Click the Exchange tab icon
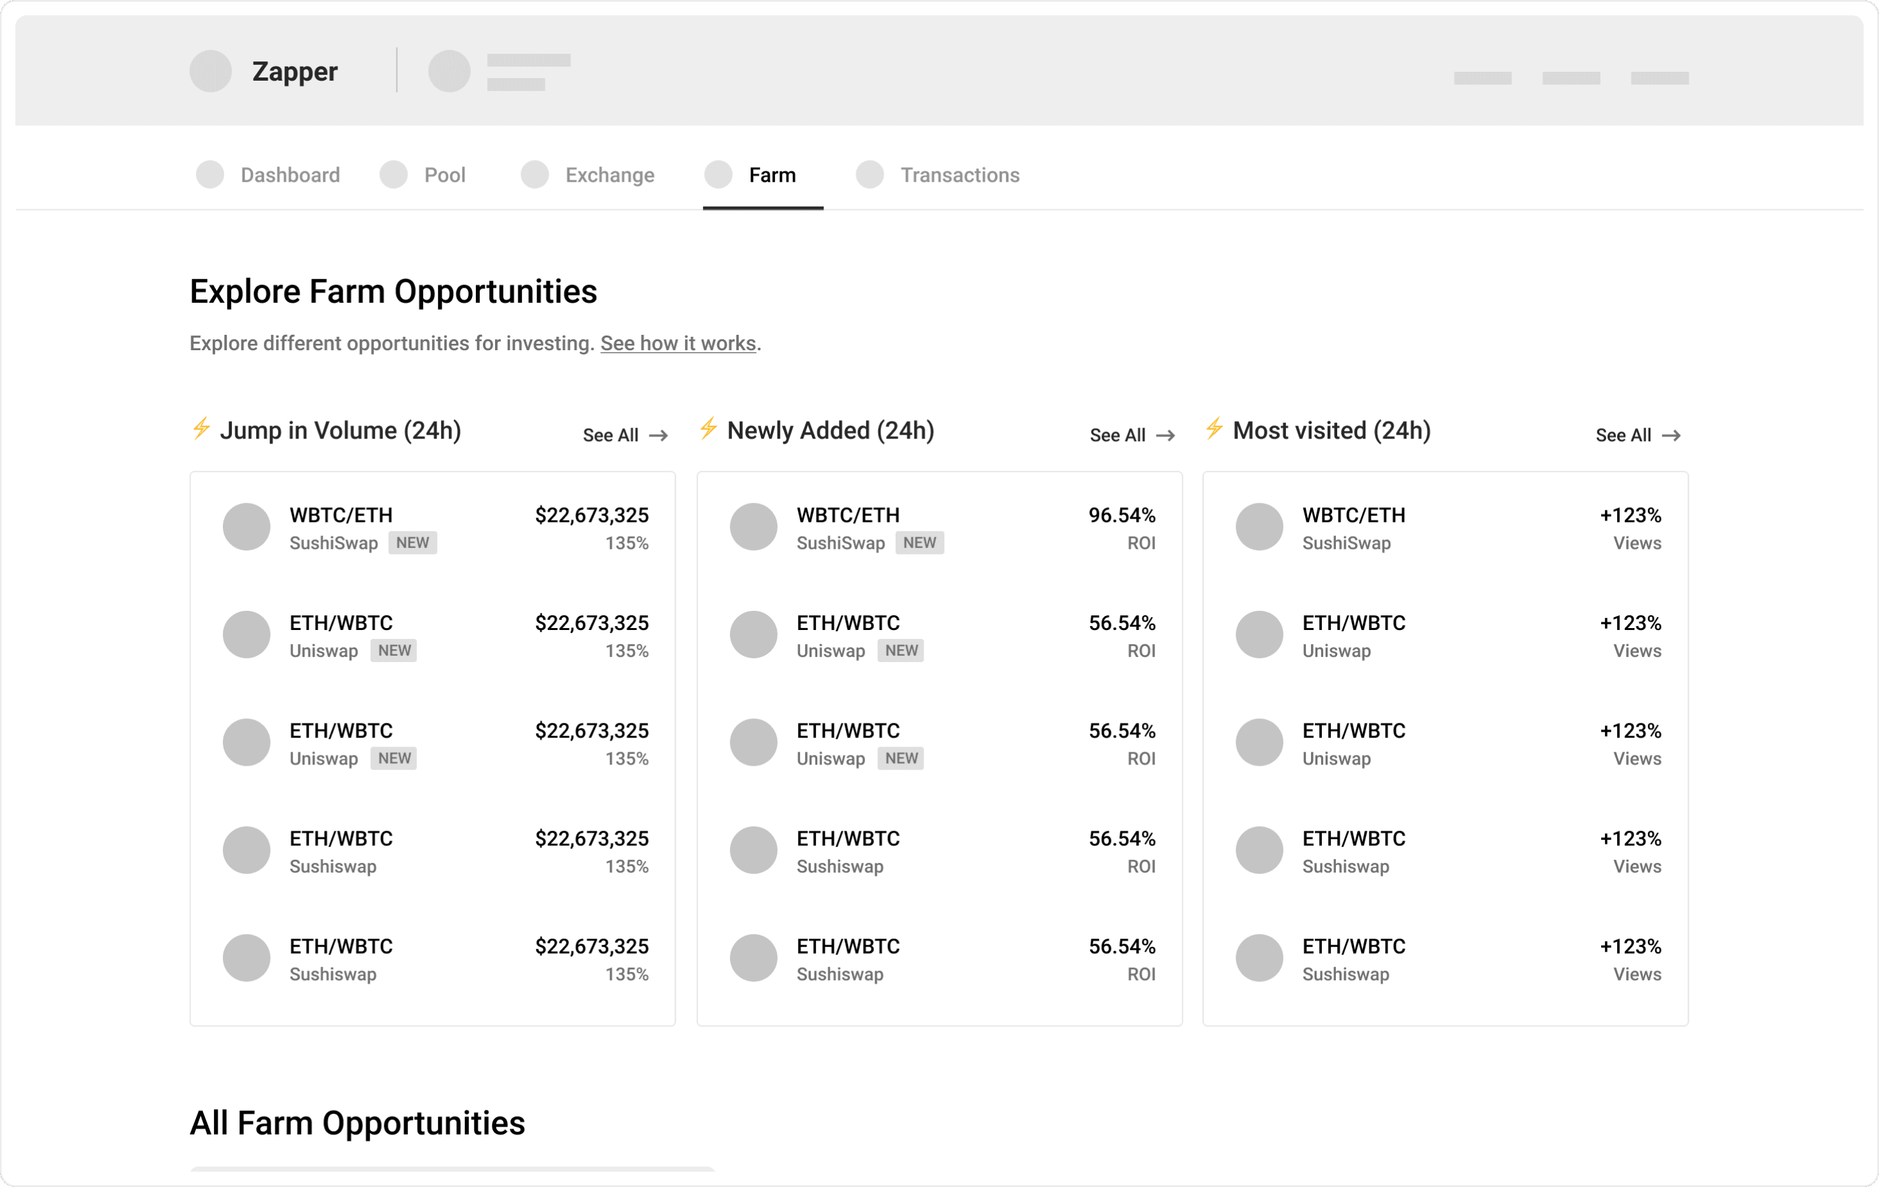The height and width of the screenshot is (1187, 1879). pos(535,175)
